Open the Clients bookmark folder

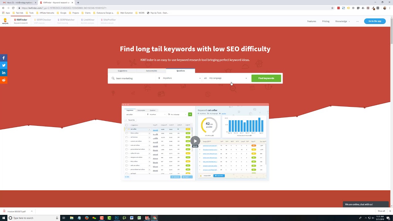pos(86,13)
